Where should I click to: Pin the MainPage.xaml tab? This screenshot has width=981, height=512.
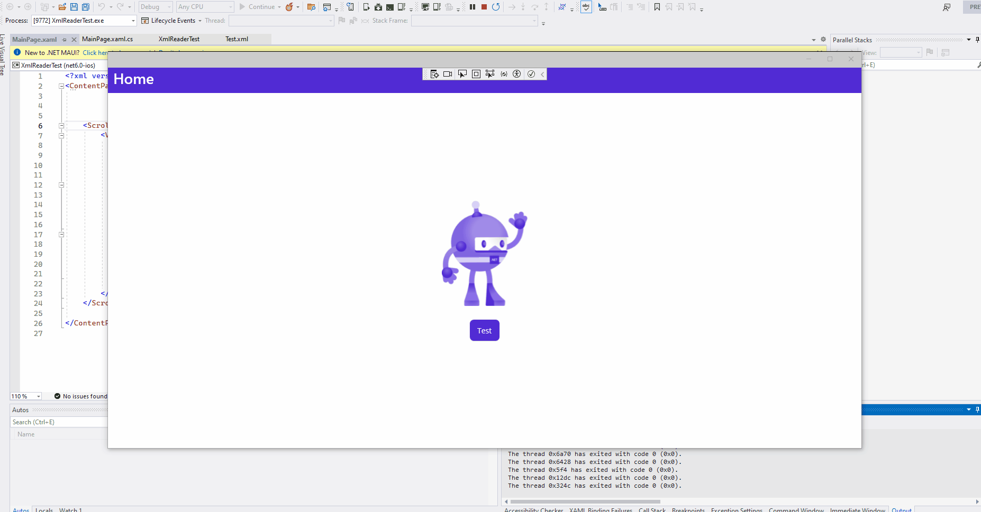64,40
